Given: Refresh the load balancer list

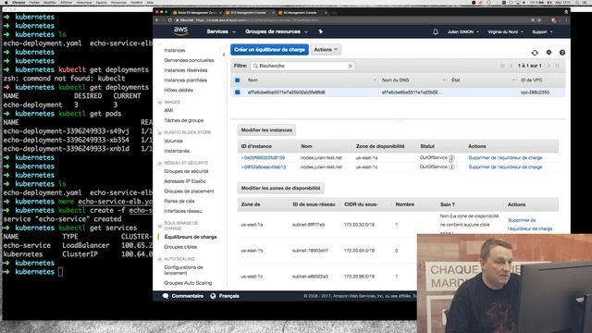Looking at the screenshot, I should click(535, 53).
